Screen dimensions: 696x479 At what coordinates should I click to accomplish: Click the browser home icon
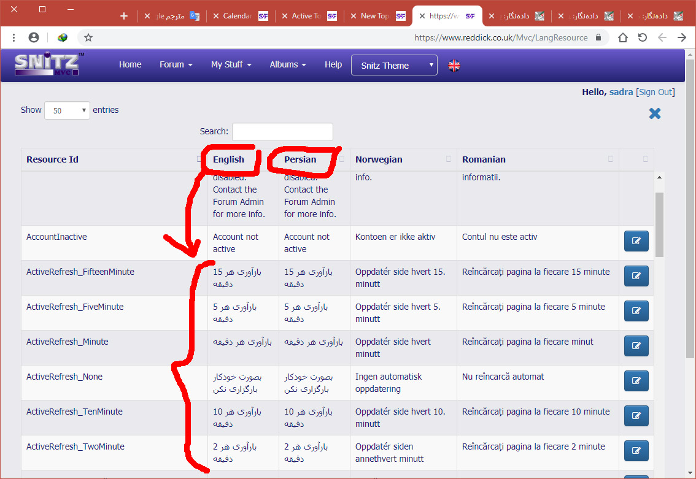622,37
